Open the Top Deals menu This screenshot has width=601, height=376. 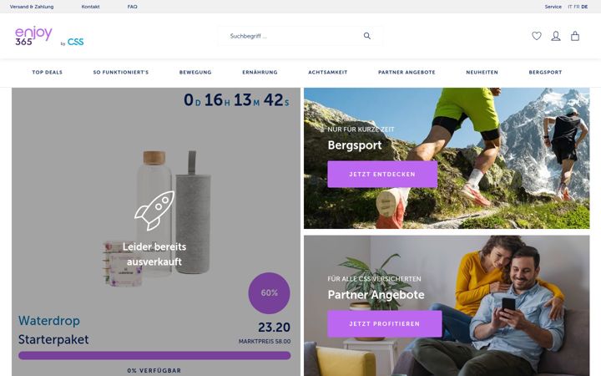(47, 72)
